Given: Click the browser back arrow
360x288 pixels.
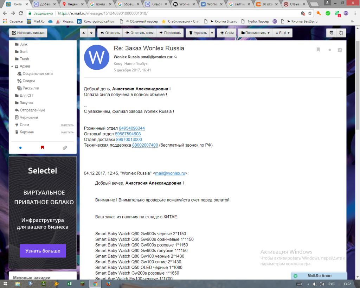Looking at the screenshot, I should tap(5, 13).
